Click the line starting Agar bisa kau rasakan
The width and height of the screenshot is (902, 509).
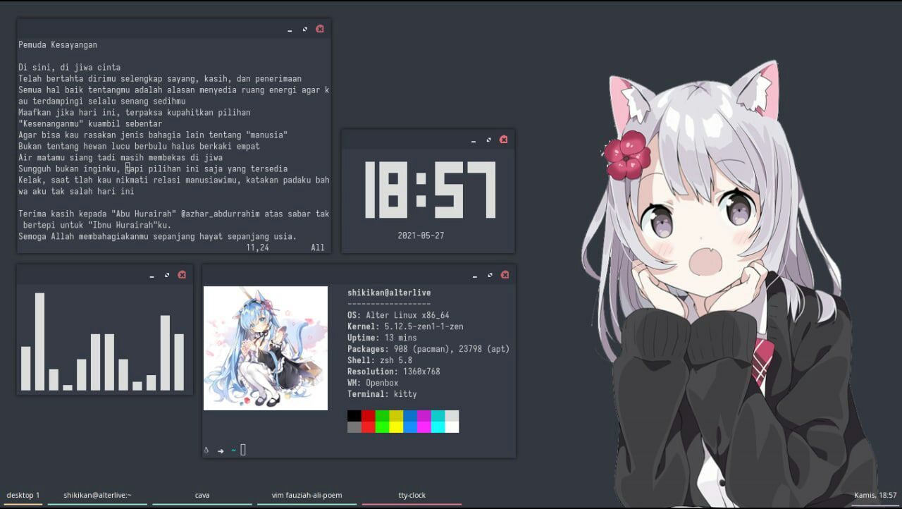coord(153,135)
